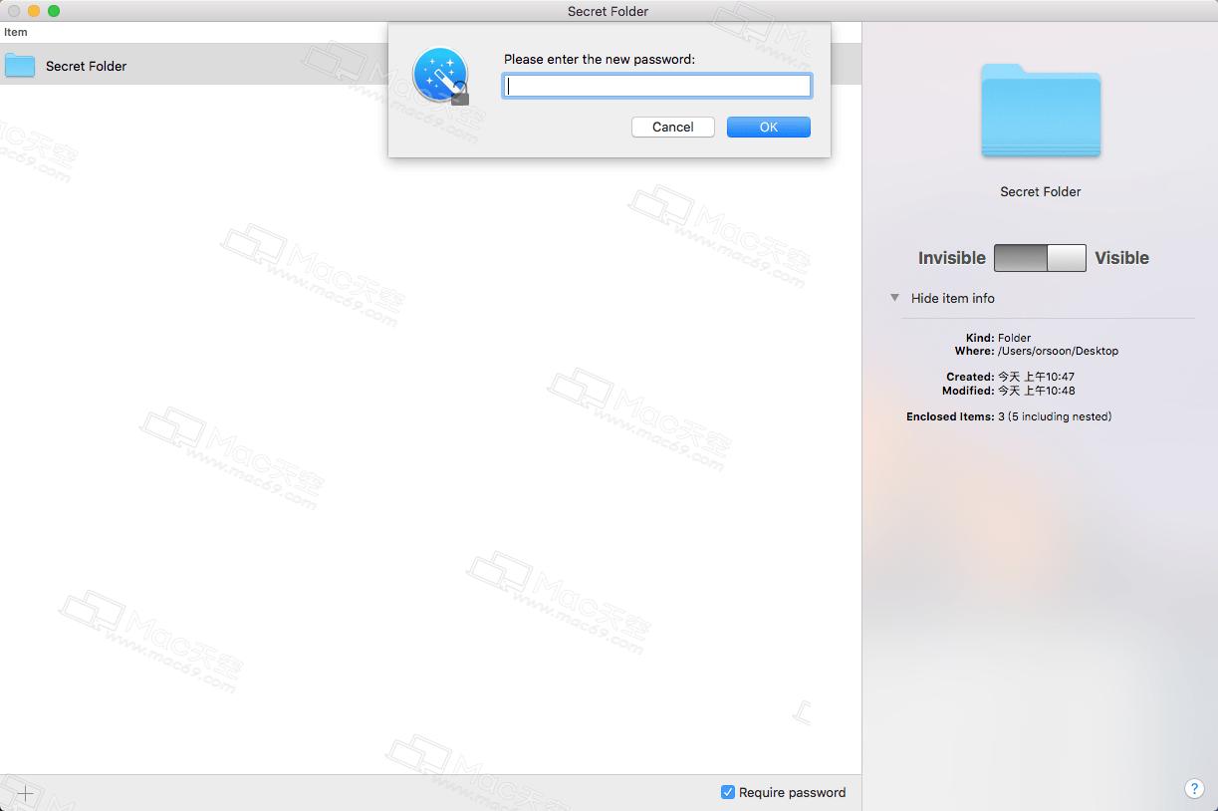Click the Kind: Folder text
This screenshot has width=1218, height=811.
click(x=999, y=338)
